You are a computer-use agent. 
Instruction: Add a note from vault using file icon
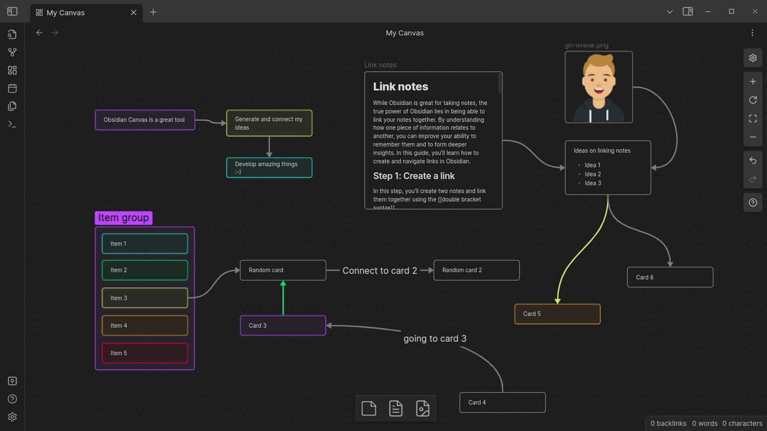click(x=395, y=408)
